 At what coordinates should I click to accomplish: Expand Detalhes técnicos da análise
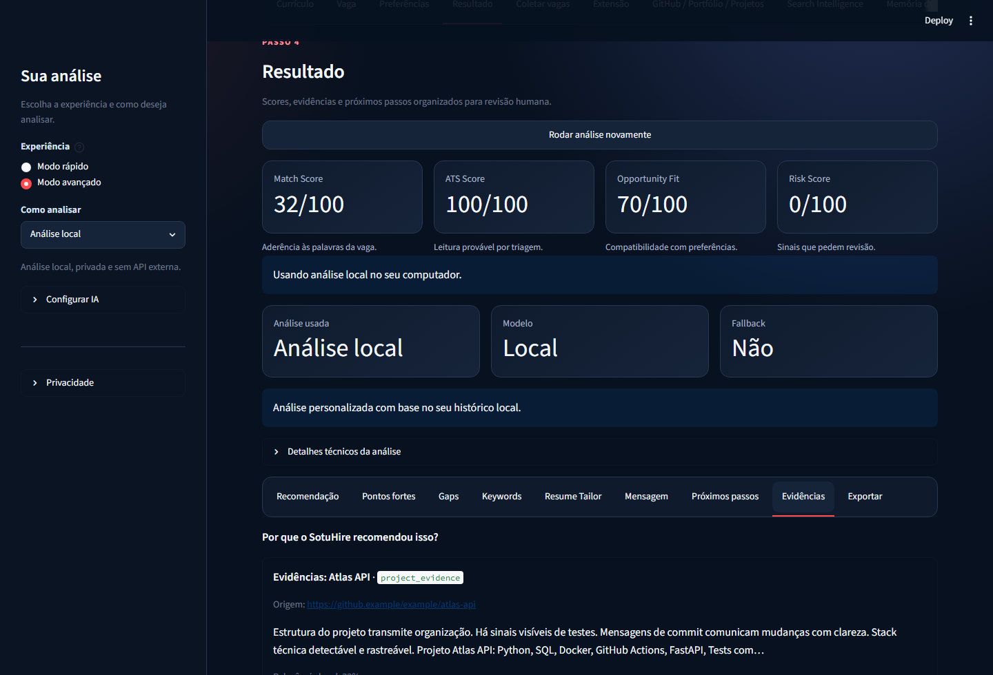pos(599,452)
